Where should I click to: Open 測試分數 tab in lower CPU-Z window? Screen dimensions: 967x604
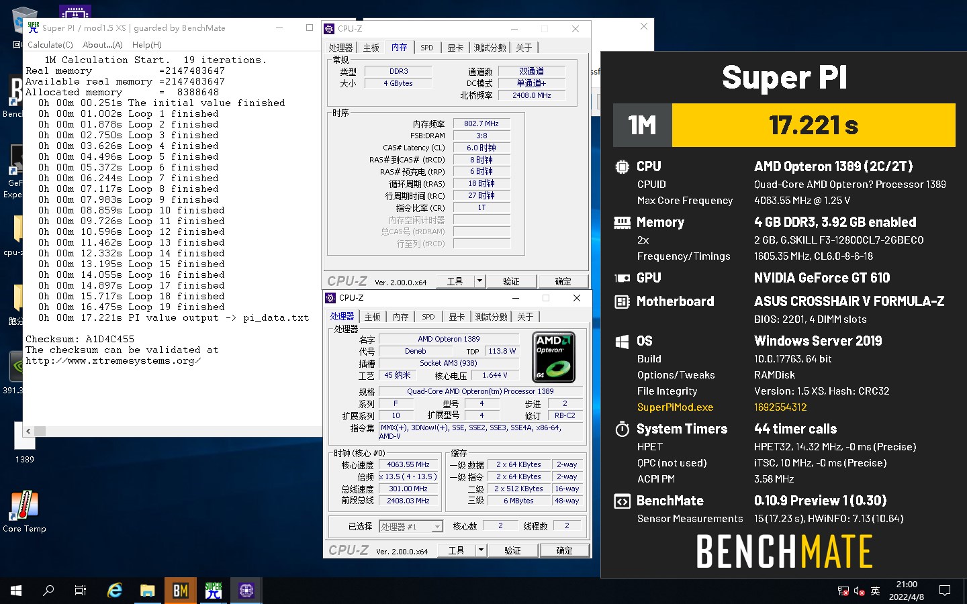coord(492,317)
